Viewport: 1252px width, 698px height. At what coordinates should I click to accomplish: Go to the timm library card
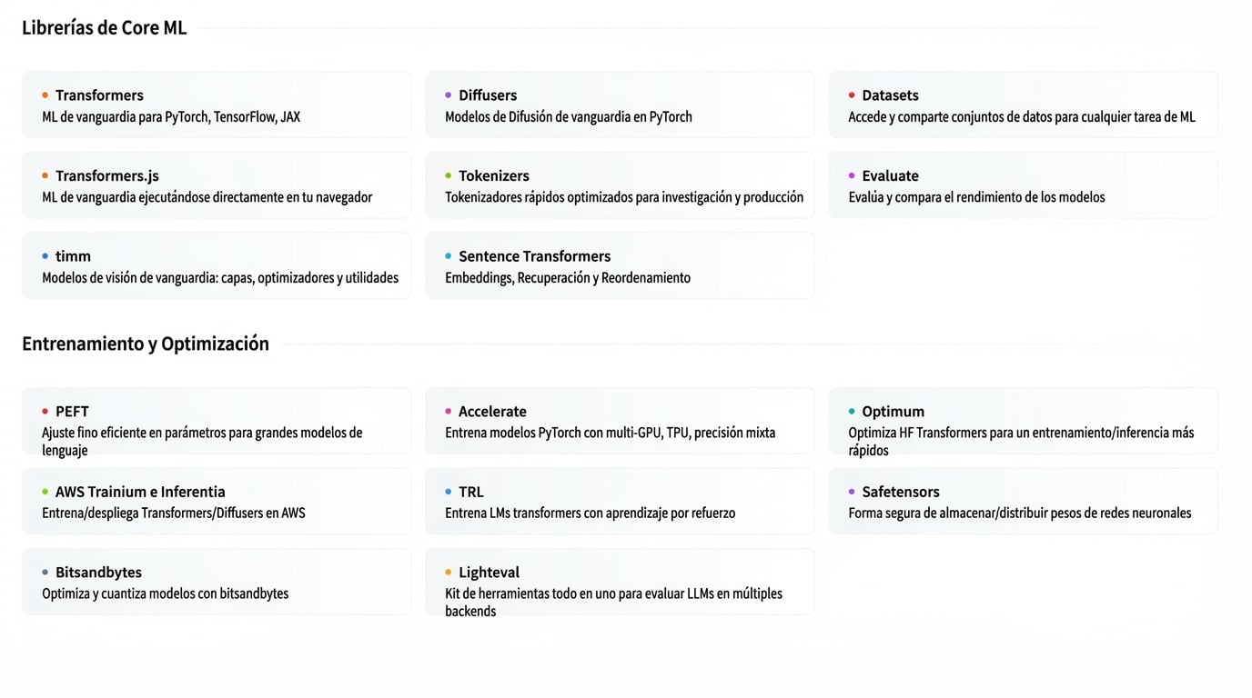point(217,266)
